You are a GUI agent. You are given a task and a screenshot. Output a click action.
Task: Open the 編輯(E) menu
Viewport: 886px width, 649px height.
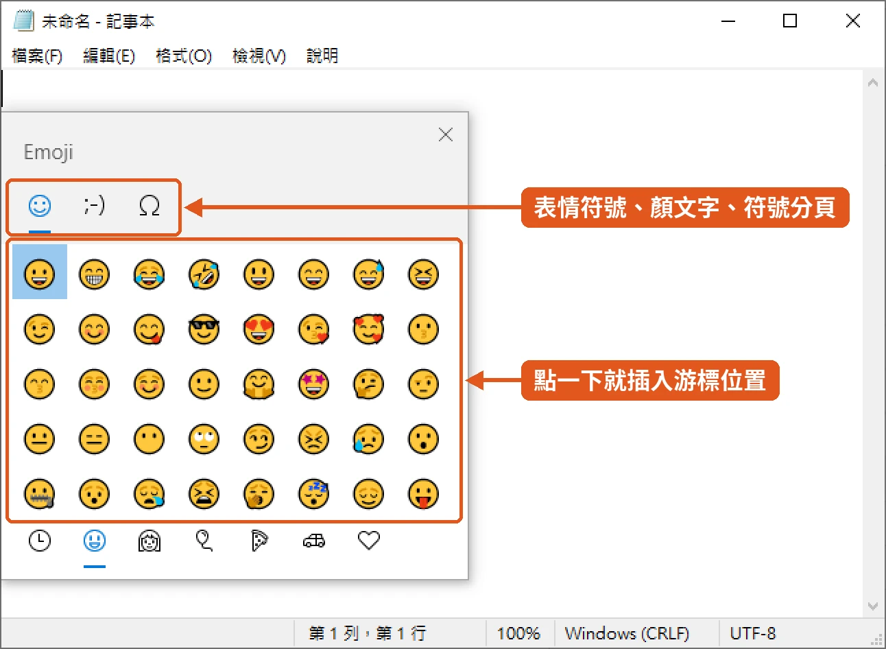[x=109, y=56]
